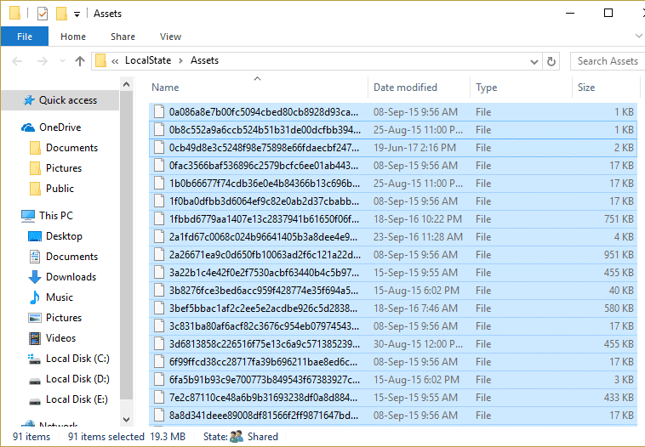Select file starting with 3d6813858c22
This screenshot has height=447, width=645.
pos(393,344)
